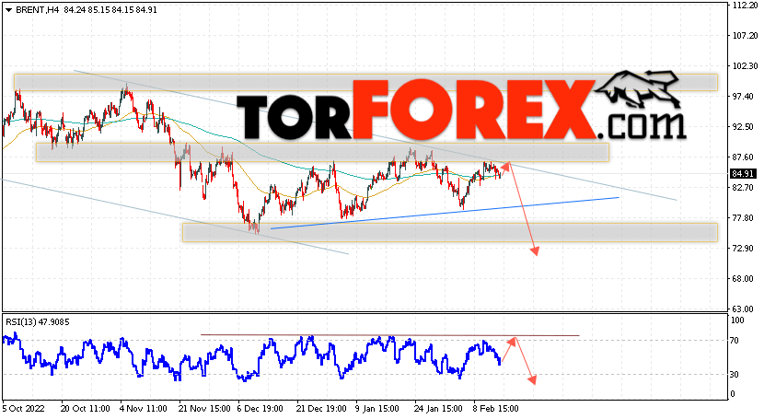Select the RSI axis level 0

tap(733, 394)
